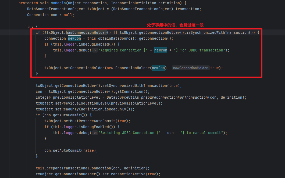Viewport: 285px width, 178px height.
Task: Click the null keyword
Action: [x=68, y=15]
